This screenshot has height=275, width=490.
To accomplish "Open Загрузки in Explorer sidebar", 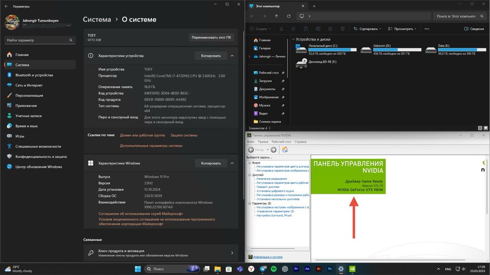I will click(265, 81).
